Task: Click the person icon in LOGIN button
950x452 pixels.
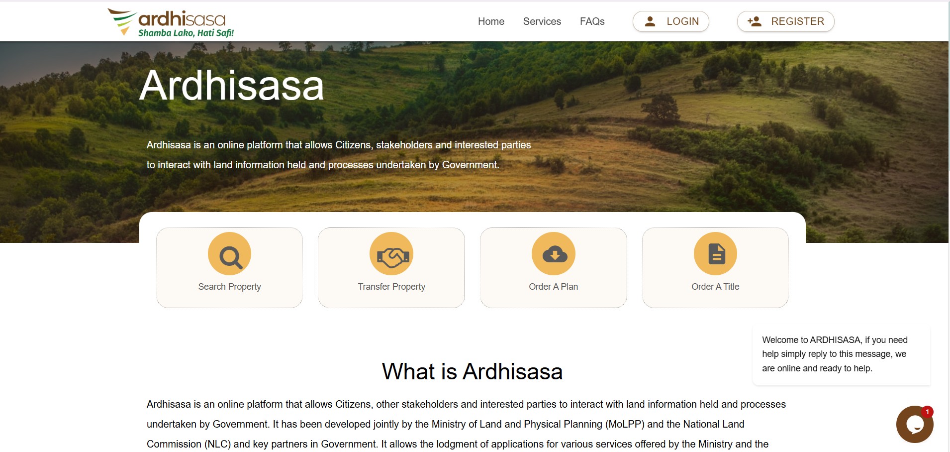Action: (x=650, y=21)
